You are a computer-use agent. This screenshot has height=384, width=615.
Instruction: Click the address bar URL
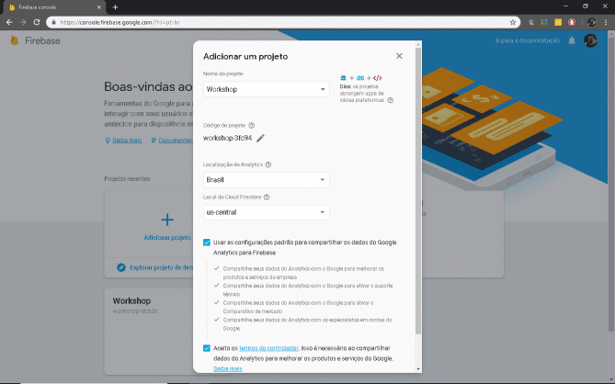tap(120, 22)
